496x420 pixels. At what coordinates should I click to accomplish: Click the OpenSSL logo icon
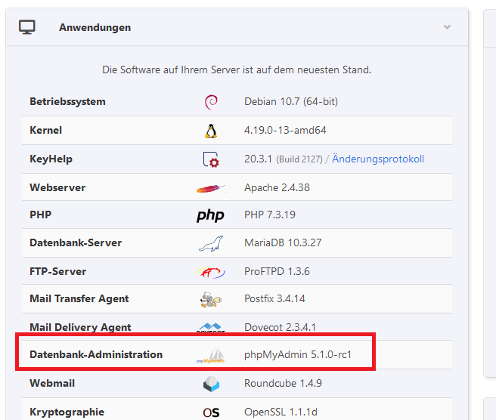click(211, 412)
